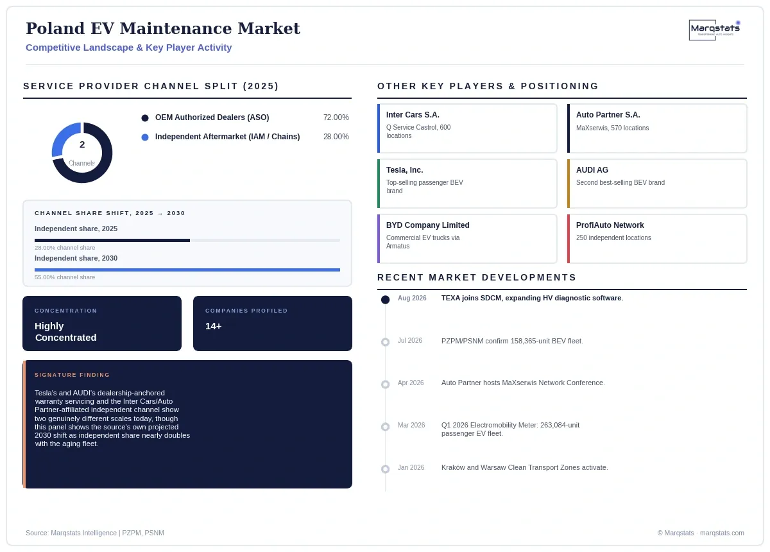Click the donut chart showing 2 Channels

coord(82,153)
